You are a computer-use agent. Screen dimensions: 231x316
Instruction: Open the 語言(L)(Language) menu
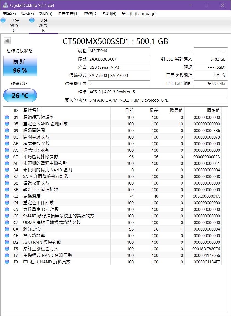click(x=139, y=14)
